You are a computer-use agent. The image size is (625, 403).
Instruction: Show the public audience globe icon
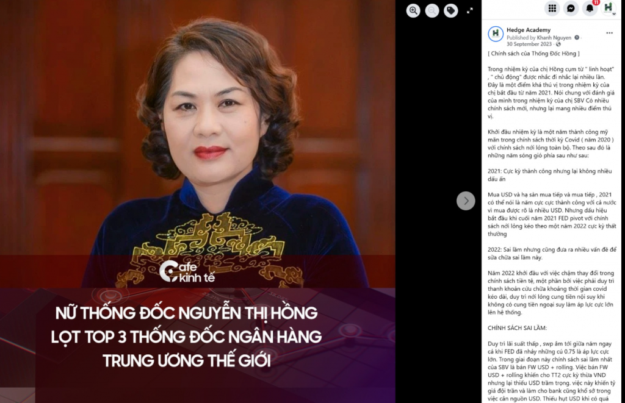click(x=558, y=44)
